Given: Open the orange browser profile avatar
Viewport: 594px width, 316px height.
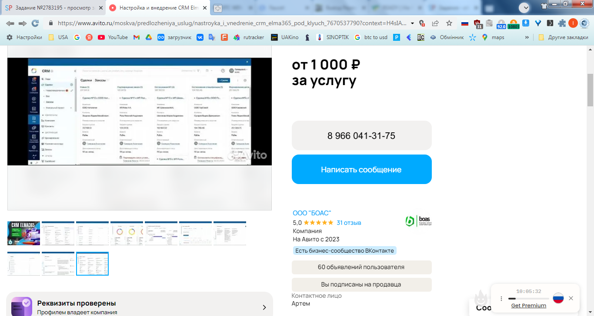Looking at the screenshot, I should click(573, 23).
